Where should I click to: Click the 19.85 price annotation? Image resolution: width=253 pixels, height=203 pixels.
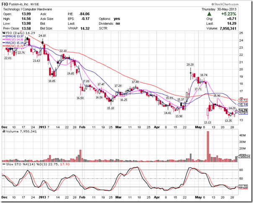(x=70, y=73)
